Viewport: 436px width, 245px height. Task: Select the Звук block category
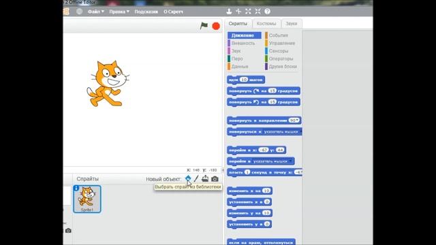[236, 51]
